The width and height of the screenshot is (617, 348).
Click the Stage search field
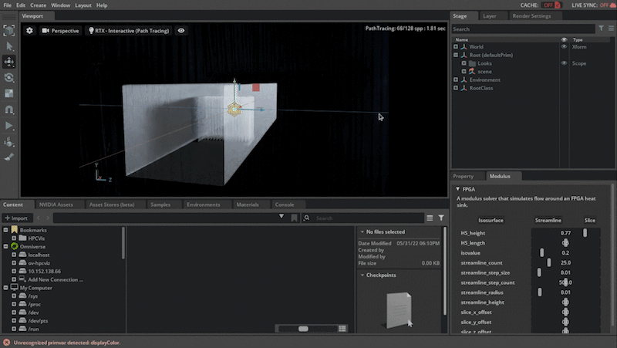[513, 29]
